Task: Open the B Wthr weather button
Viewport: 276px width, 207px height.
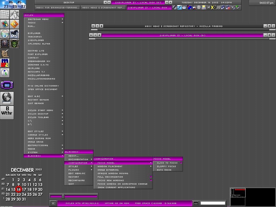Action: click(7, 113)
